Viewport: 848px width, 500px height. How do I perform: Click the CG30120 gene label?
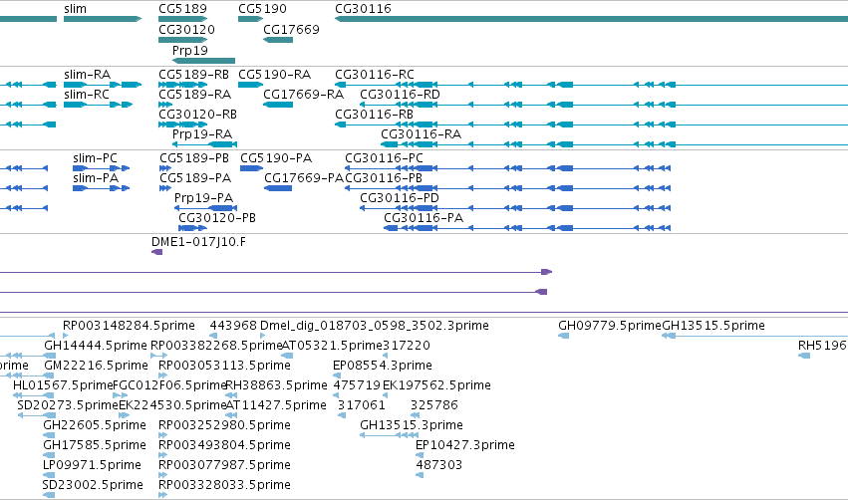click(186, 30)
